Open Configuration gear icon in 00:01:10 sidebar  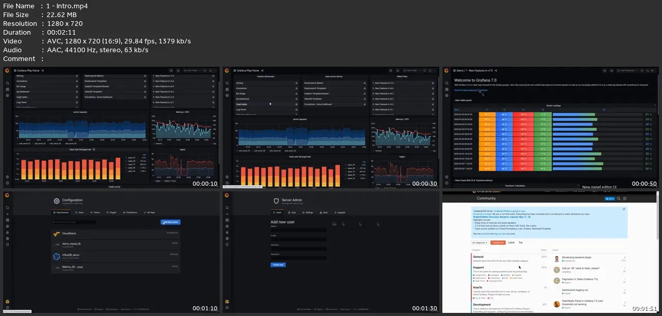(x=8, y=238)
